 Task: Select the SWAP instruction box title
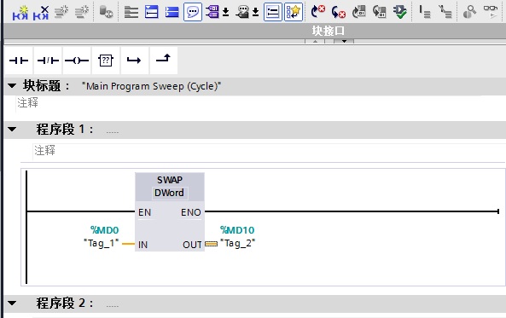pos(170,180)
